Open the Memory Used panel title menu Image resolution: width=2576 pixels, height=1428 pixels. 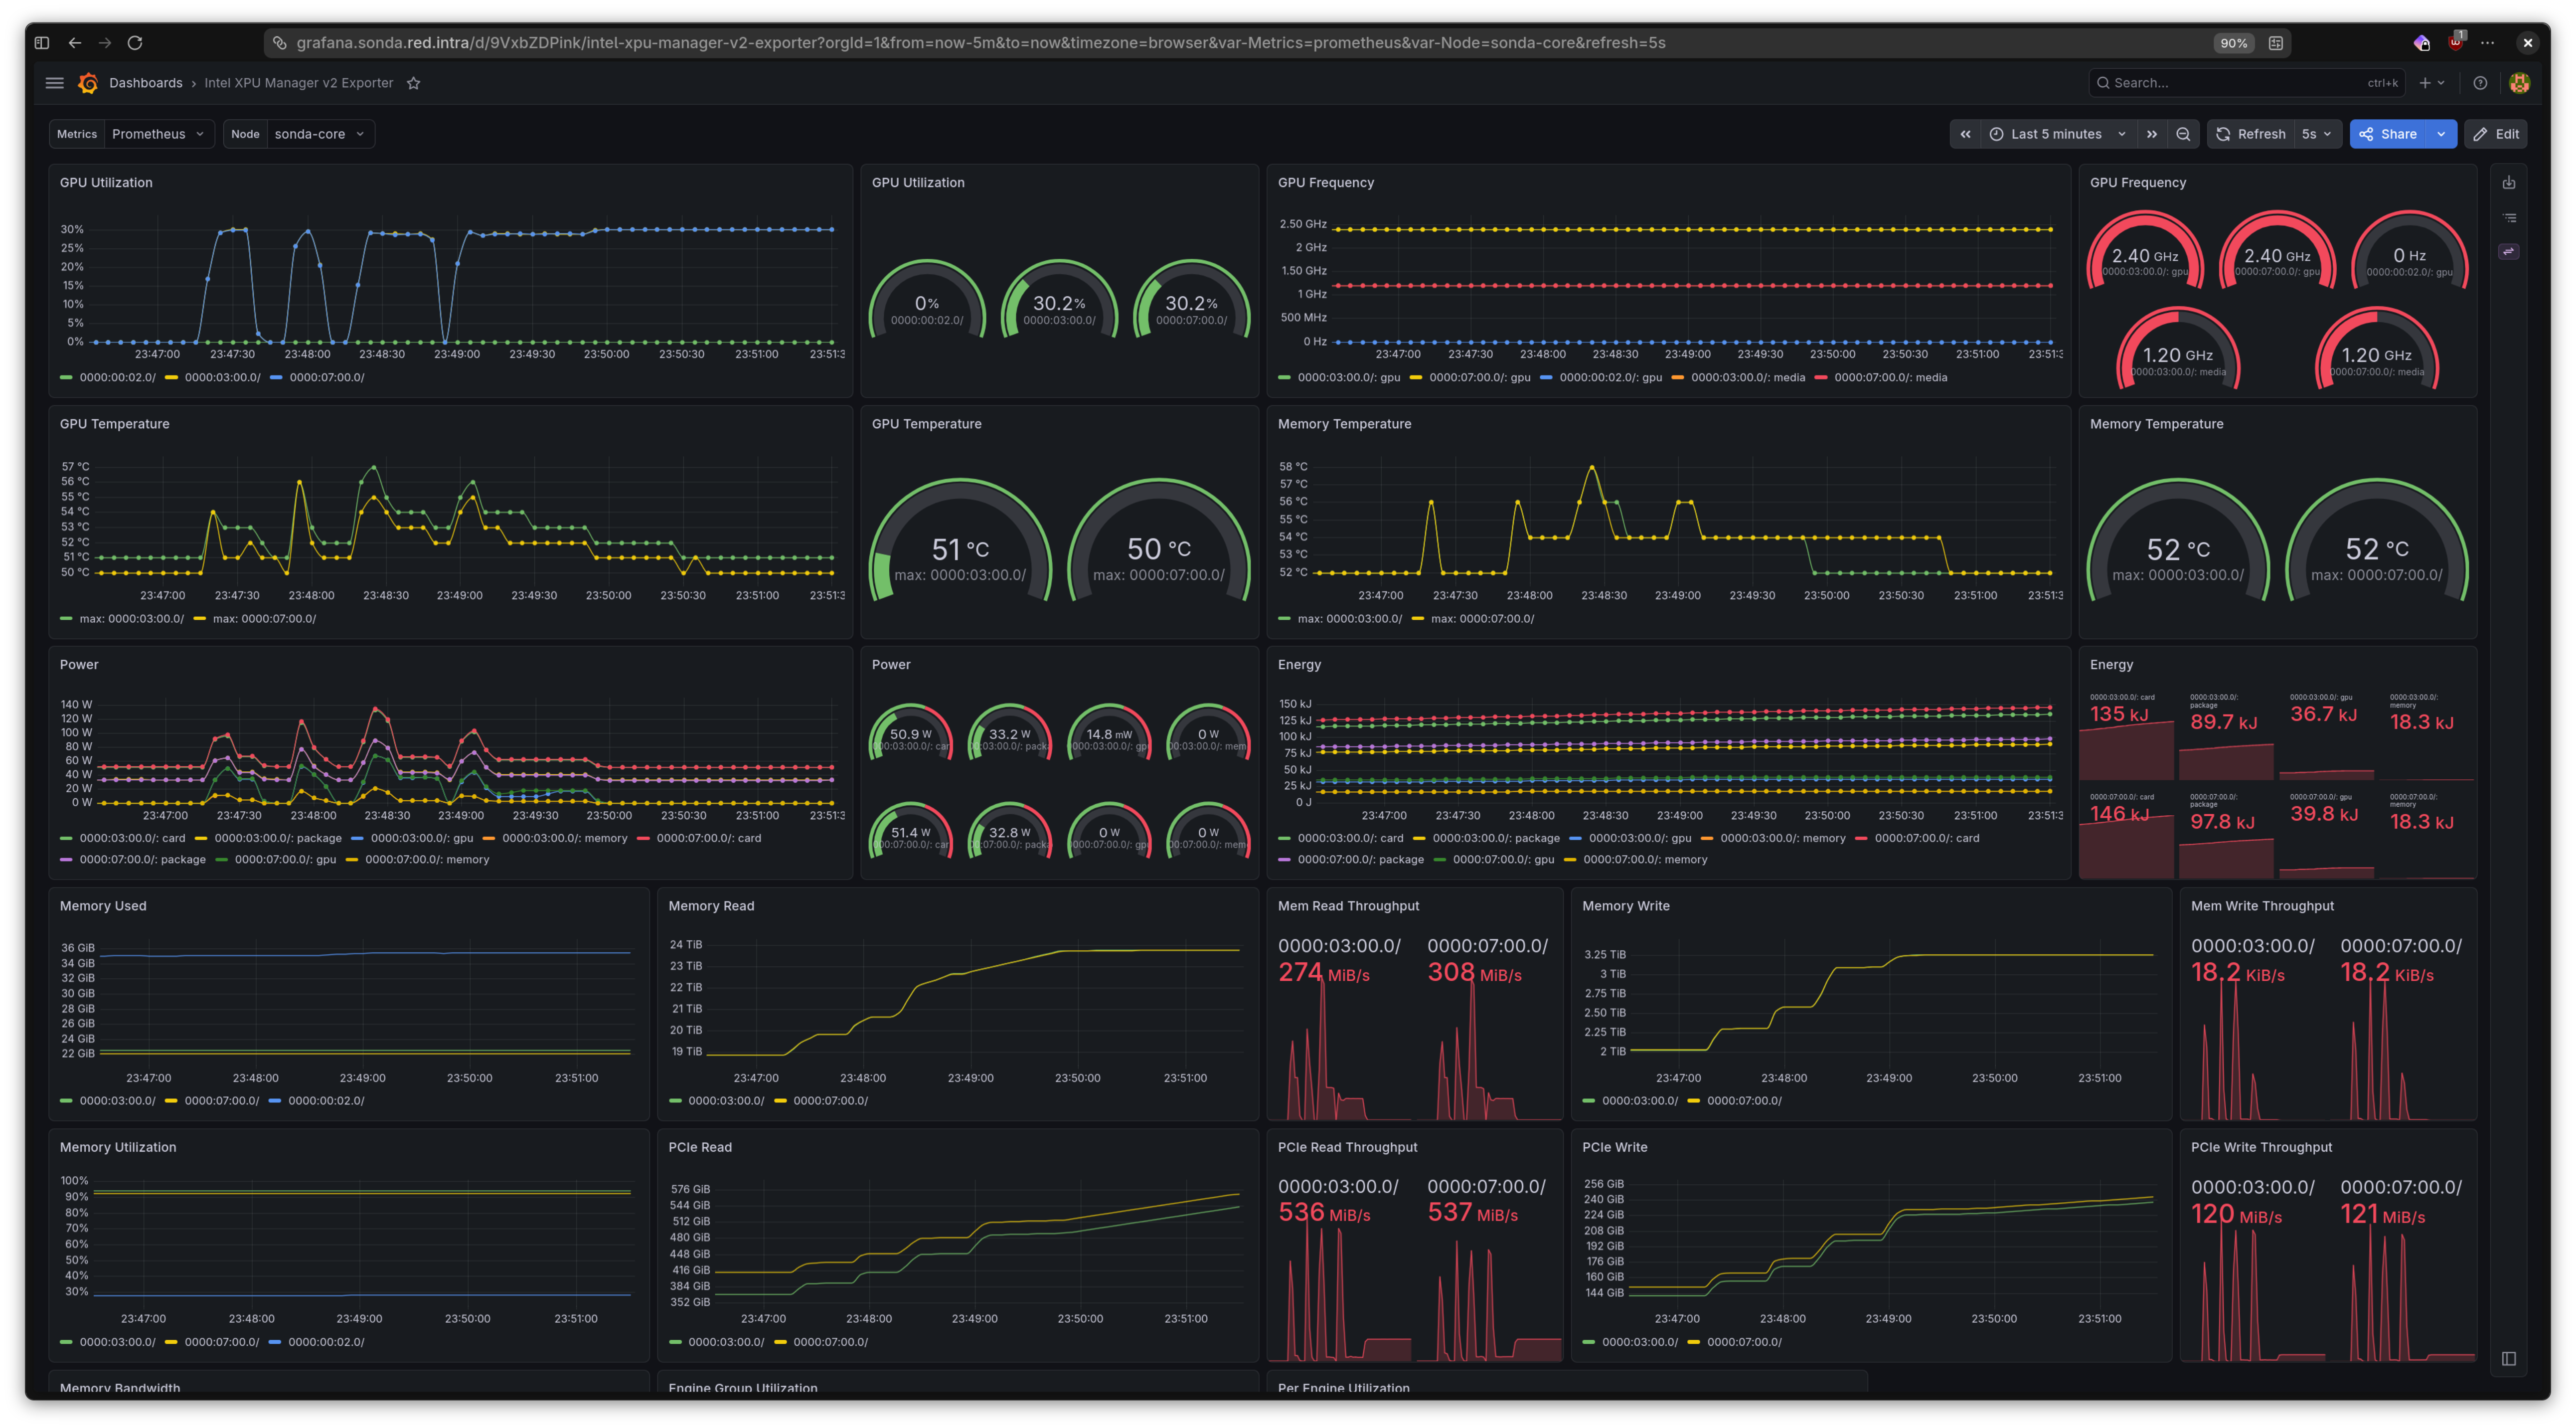[x=103, y=905]
